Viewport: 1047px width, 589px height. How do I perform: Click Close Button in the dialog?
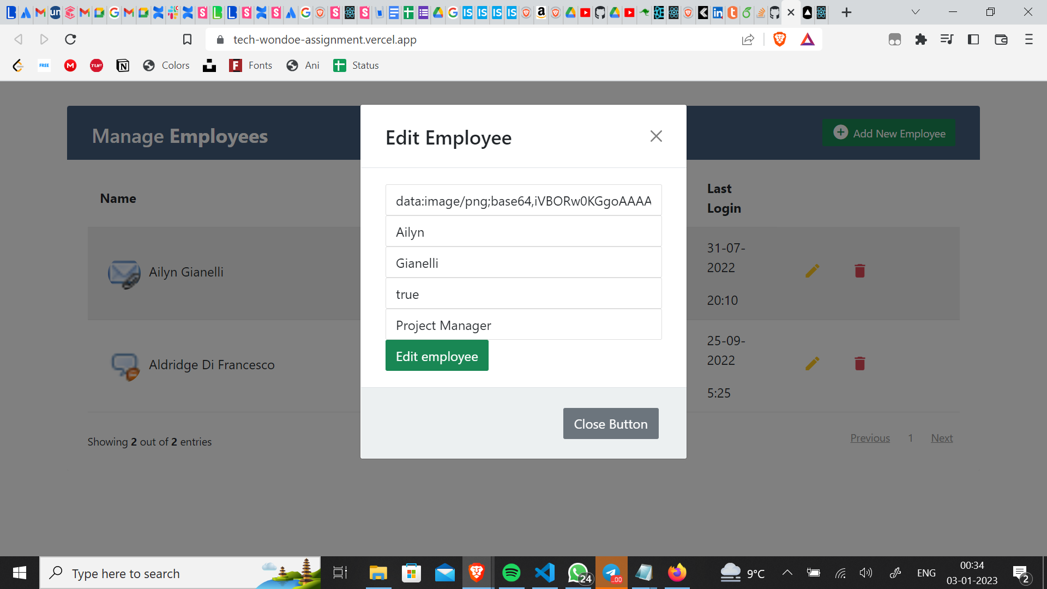point(610,423)
